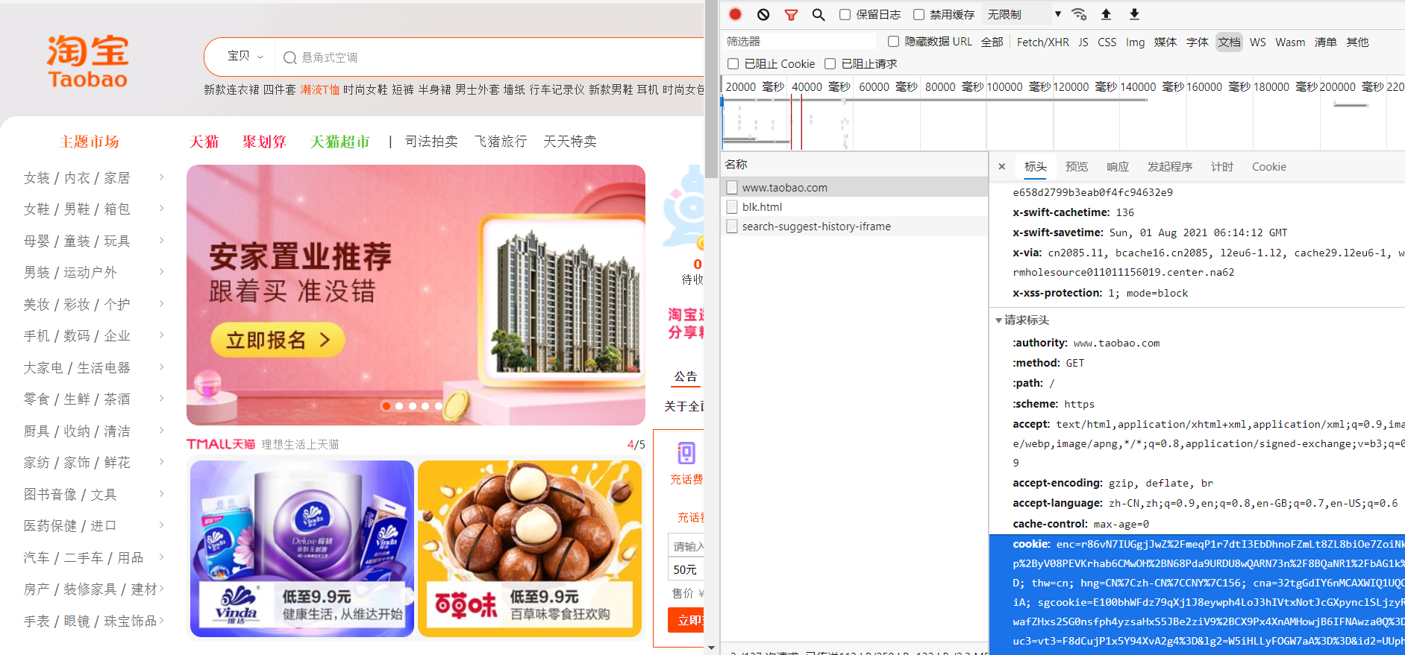Image resolution: width=1405 pixels, height=655 pixels.
Task: Switch to the 标头 tab
Action: pyautogui.click(x=1035, y=167)
